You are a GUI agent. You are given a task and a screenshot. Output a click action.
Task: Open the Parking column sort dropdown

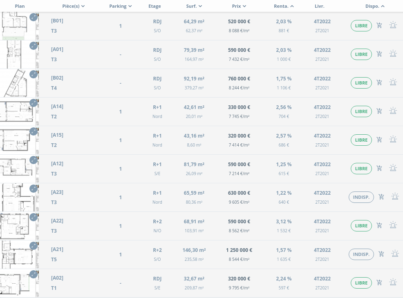click(x=121, y=6)
